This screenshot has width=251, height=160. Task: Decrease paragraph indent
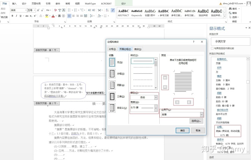[x=90, y=10]
